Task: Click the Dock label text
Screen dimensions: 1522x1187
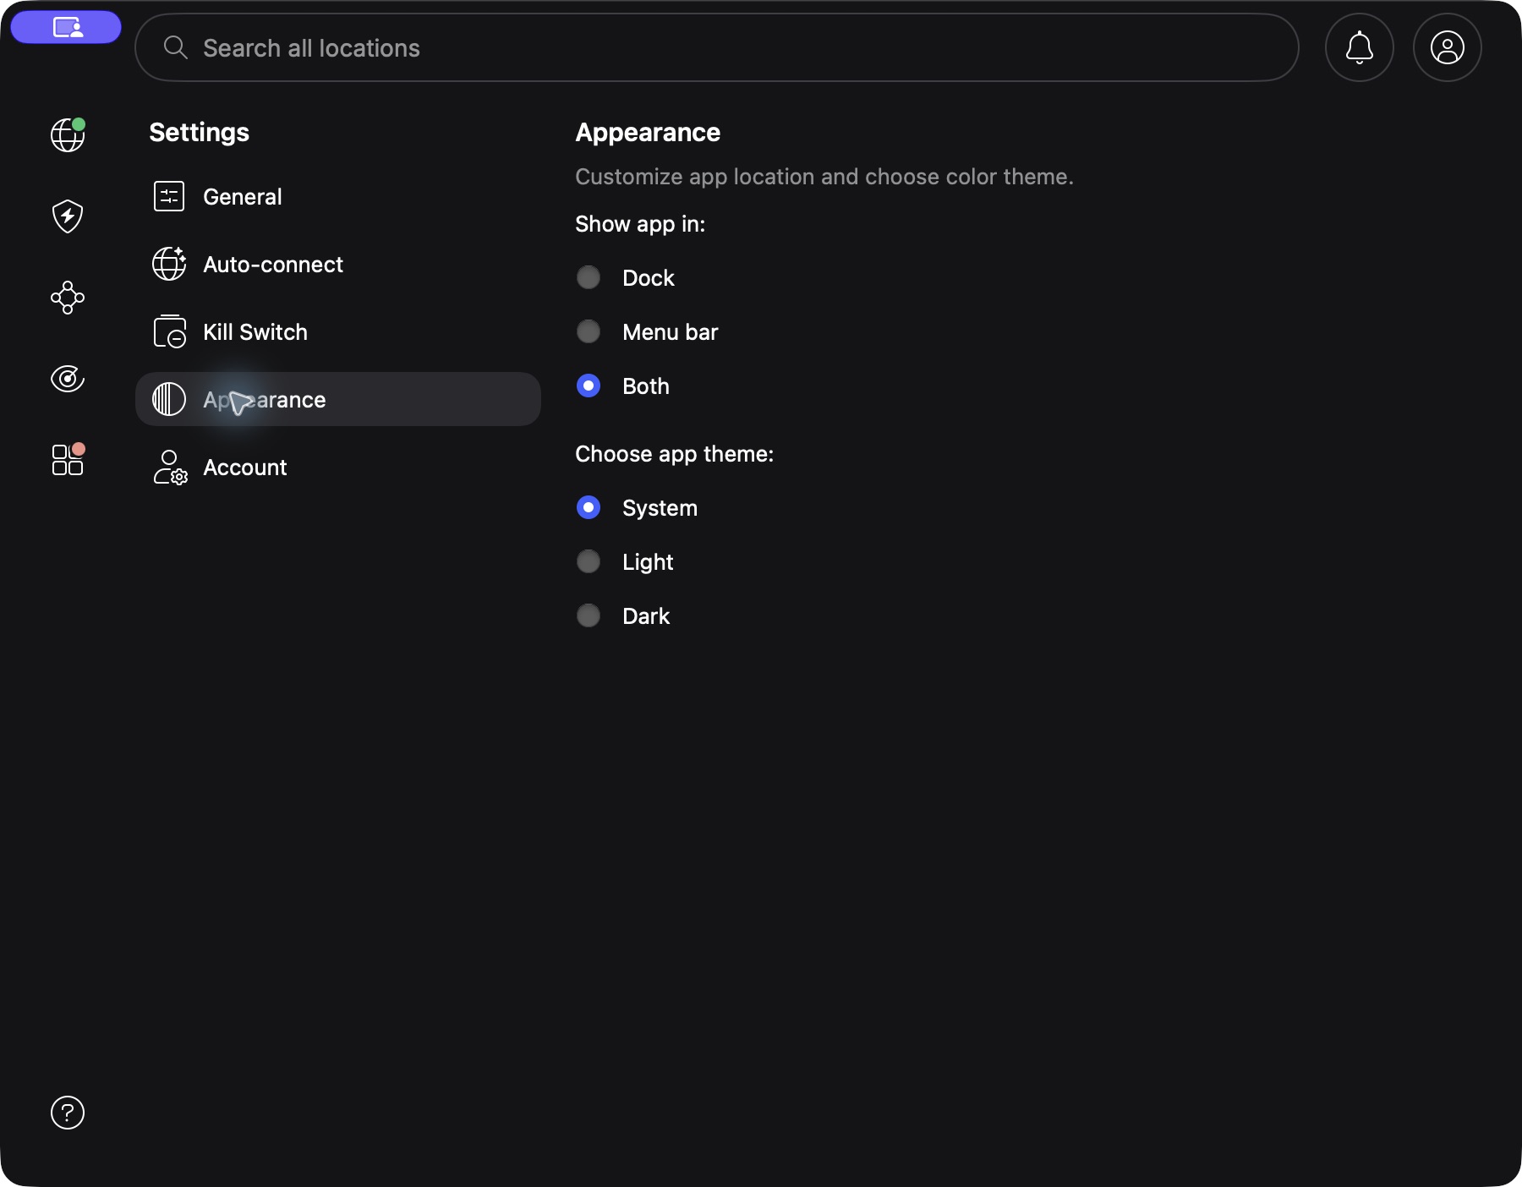Action: [649, 278]
